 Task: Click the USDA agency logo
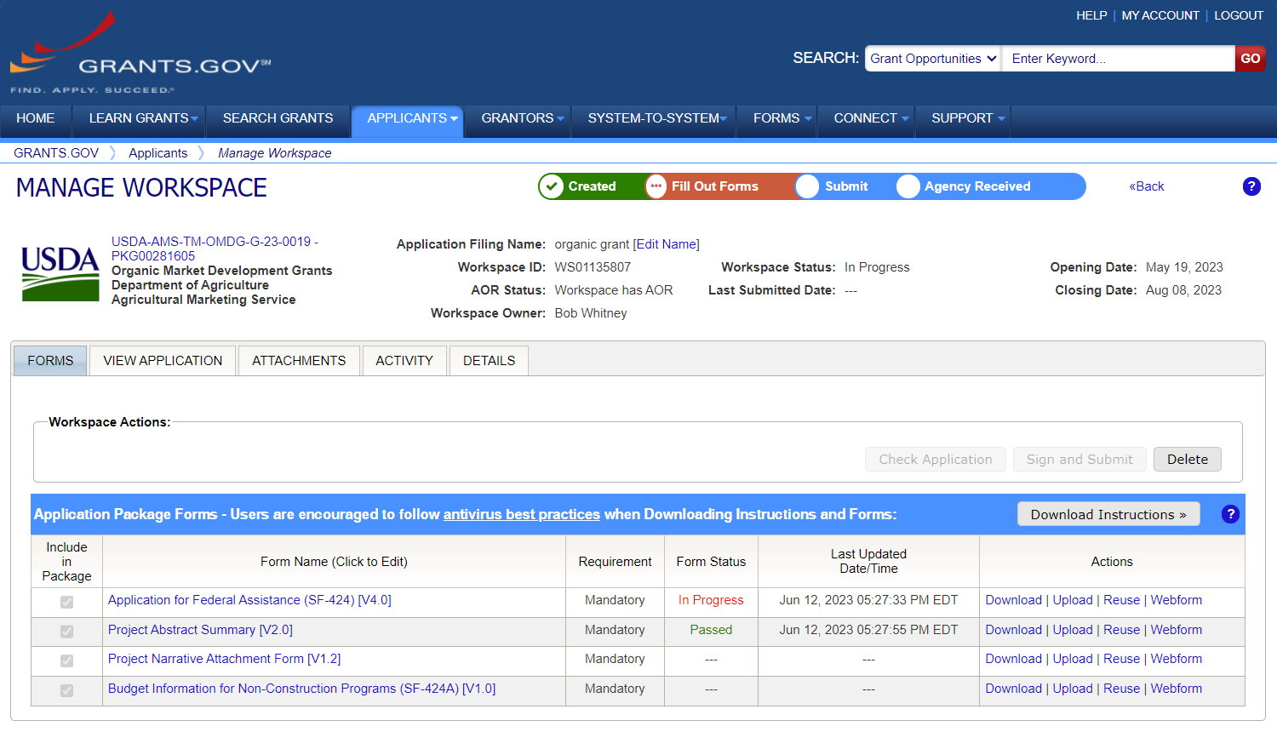pyautogui.click(x=60, y=272)
